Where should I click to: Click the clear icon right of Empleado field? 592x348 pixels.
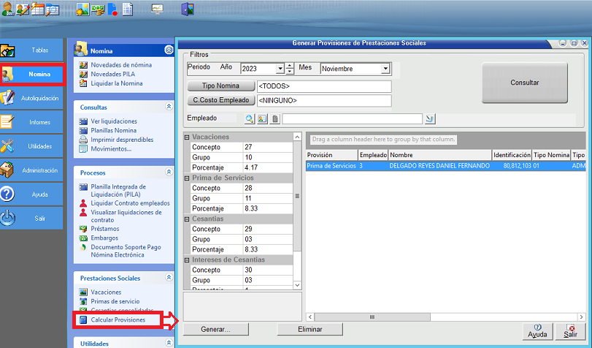tap(430, 118)
